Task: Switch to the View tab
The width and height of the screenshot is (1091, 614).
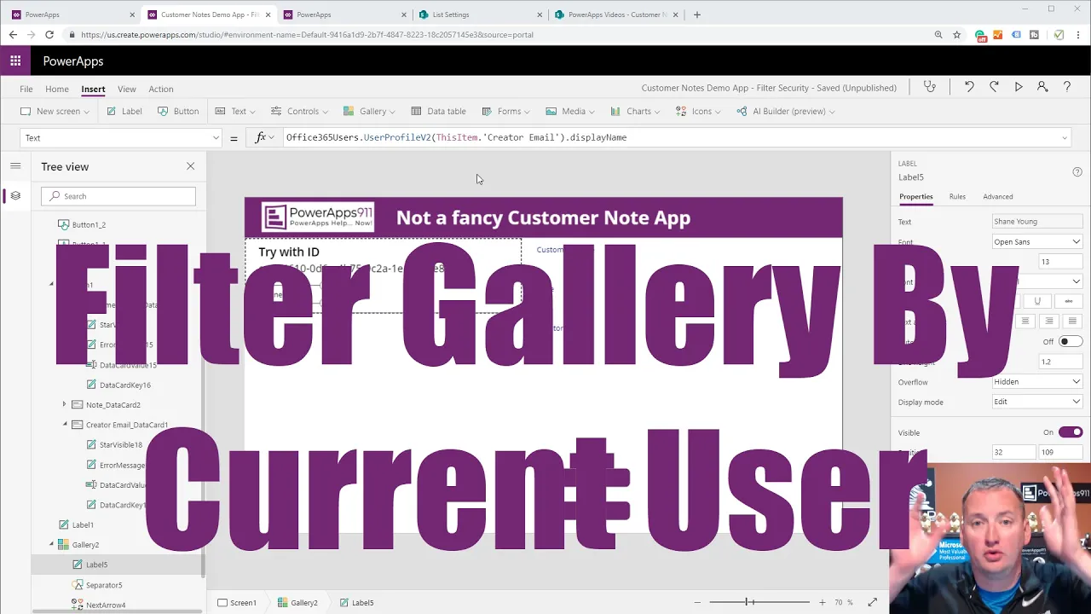Action: point(126,89)
